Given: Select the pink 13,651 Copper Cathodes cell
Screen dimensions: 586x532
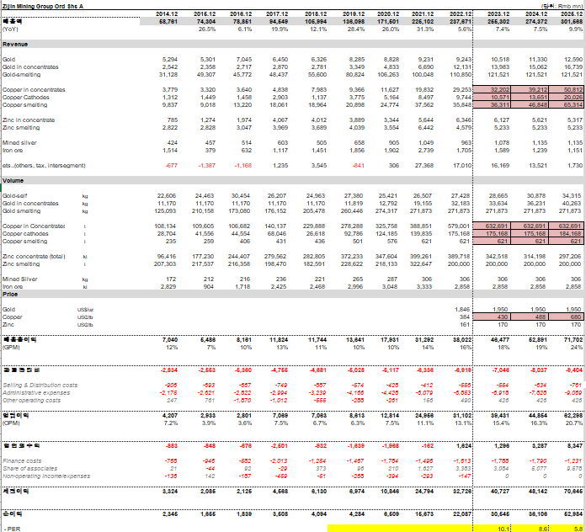Looking at the screenshot, I should [530, 97].
